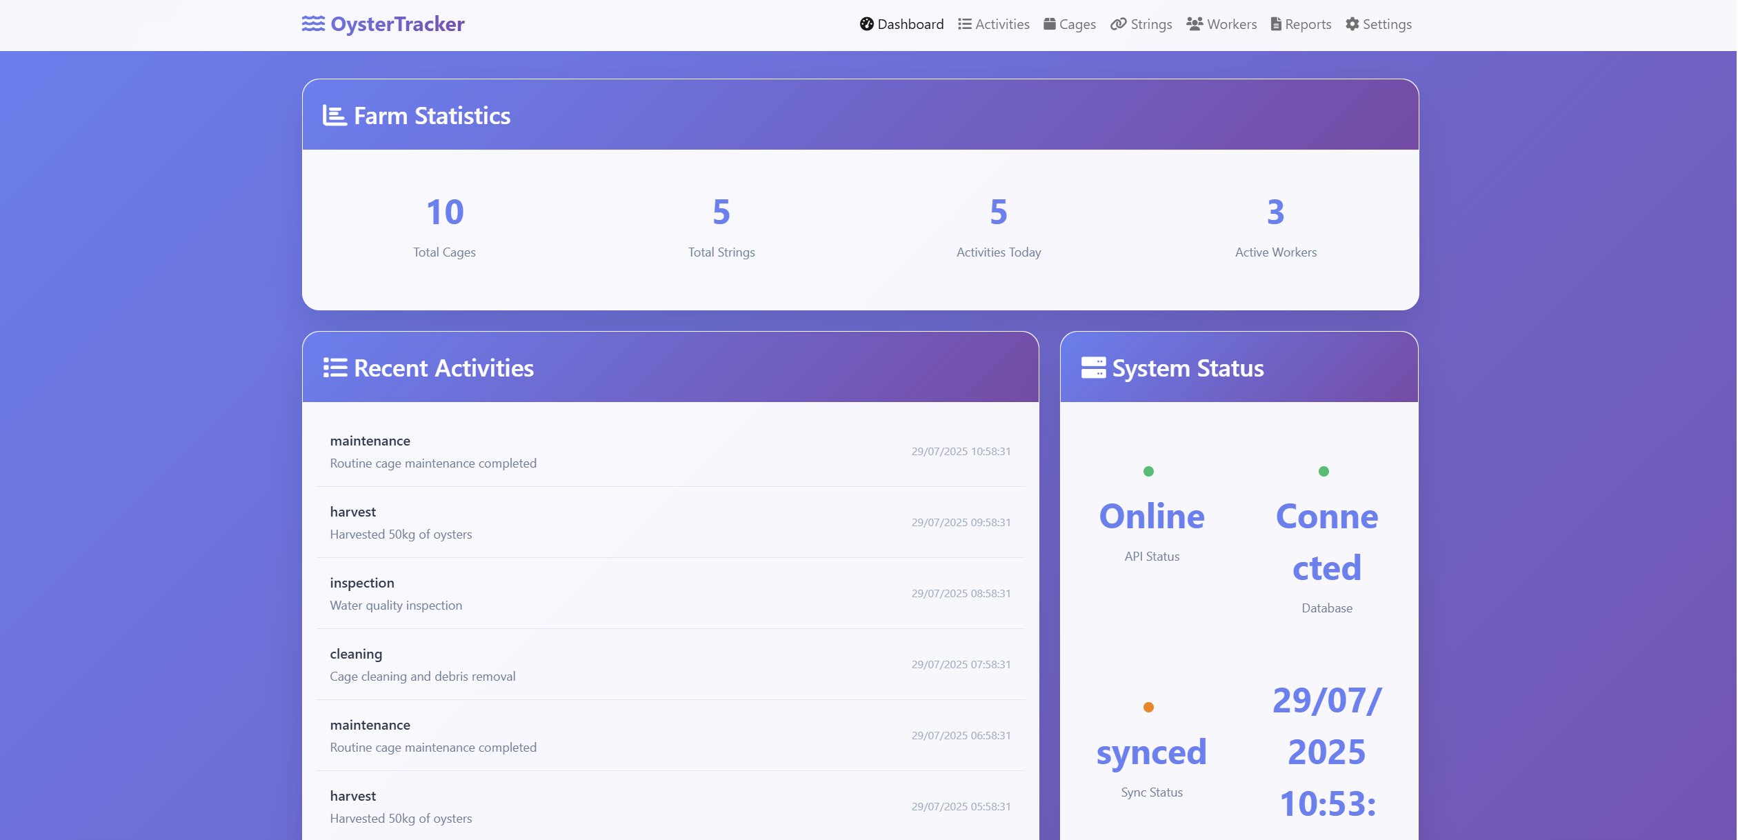The width and height of the screenshot is (1738, 840).
Task: Open the Dashboard nav item
Action: point(902,24)
